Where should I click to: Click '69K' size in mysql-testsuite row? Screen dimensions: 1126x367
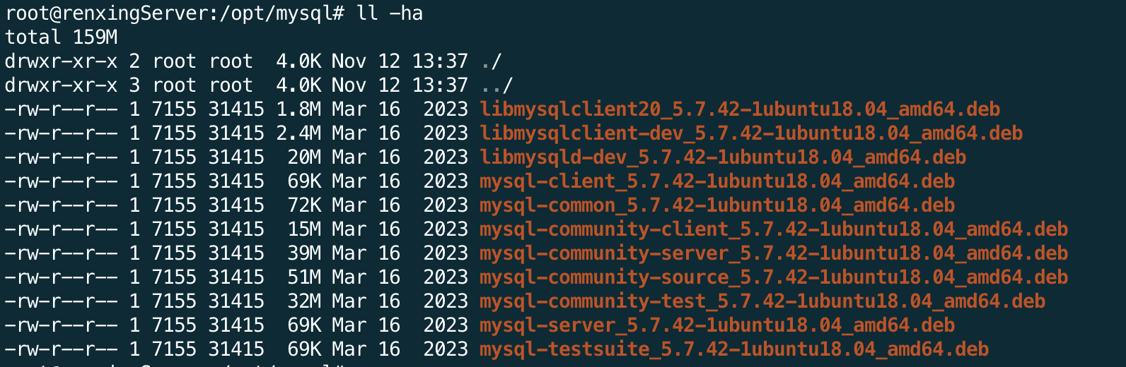click(x=304, y=349)
